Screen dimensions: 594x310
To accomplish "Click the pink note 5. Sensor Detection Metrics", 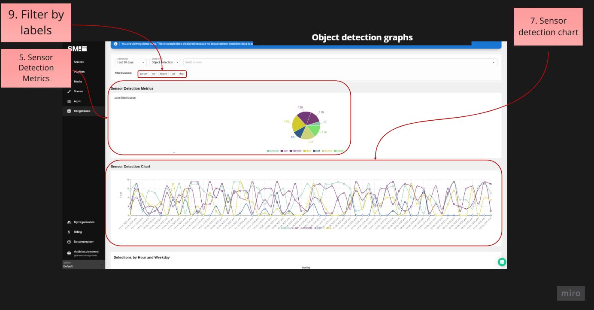I will click(x=36, y=68).
